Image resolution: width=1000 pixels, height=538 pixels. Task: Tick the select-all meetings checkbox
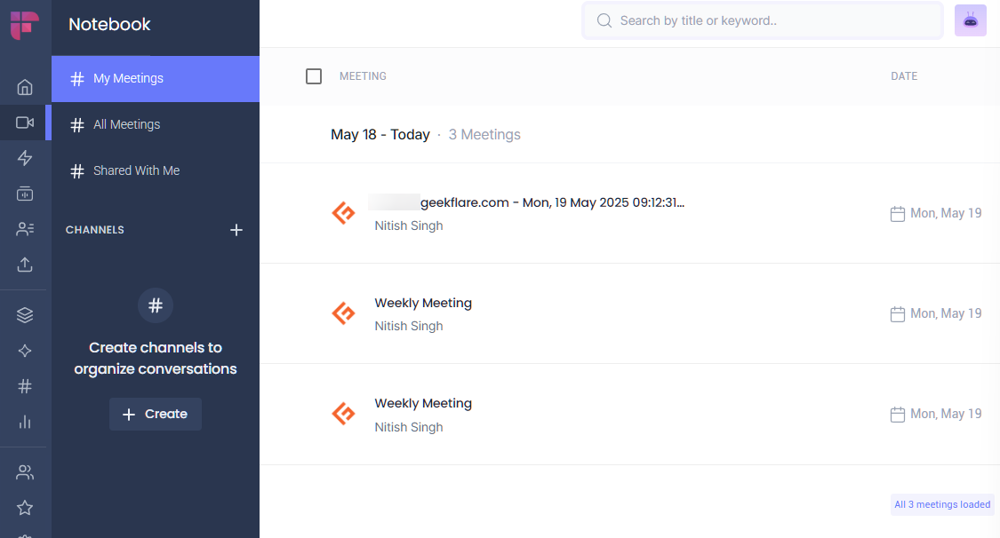(314, 76)
